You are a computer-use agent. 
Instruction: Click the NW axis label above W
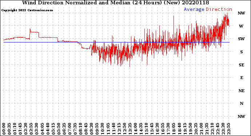click(242, 13)
